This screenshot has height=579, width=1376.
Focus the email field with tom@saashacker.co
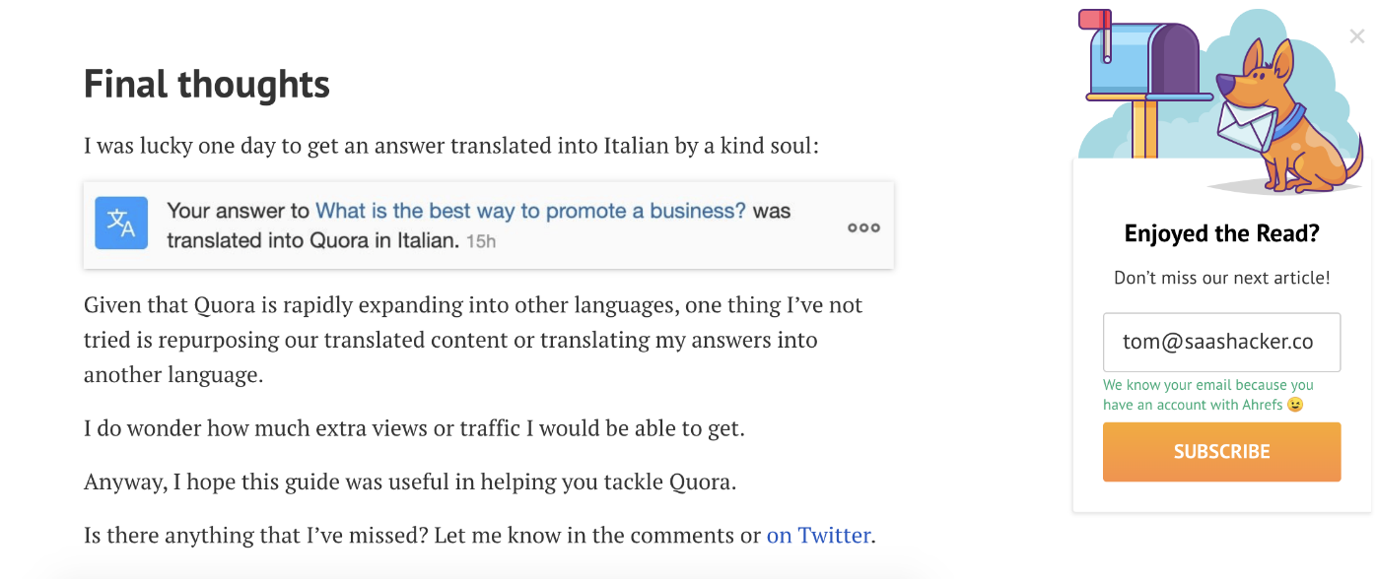click(1221, 342)
